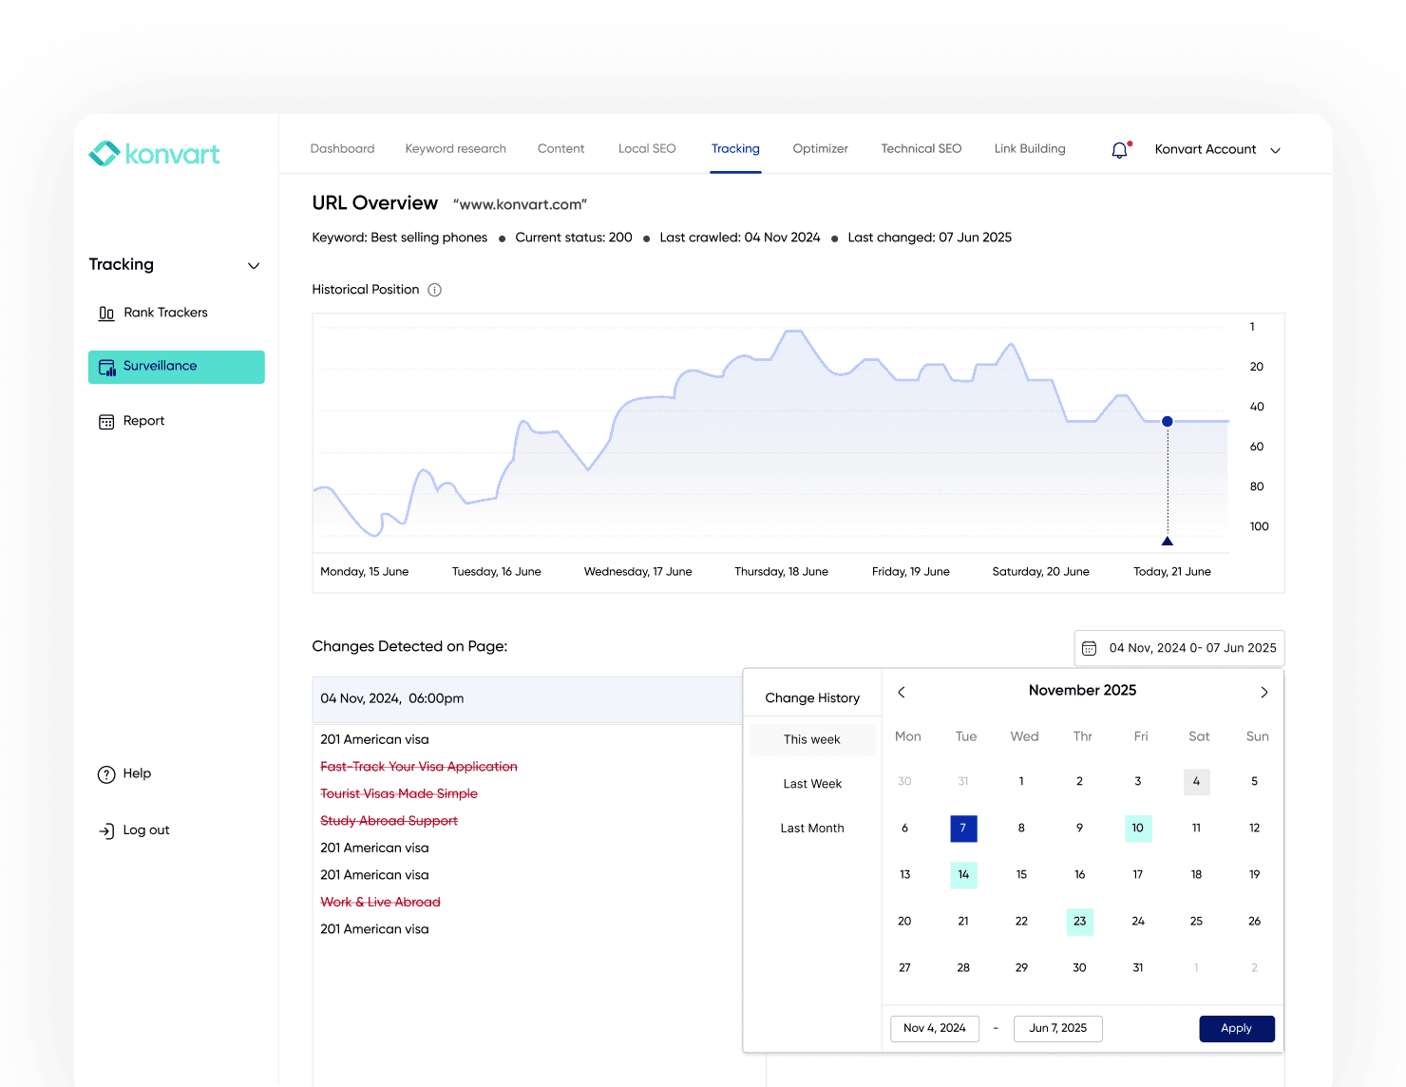
Task: Open the Rank Trackers sidebar icon
Action: click(106, 313)
